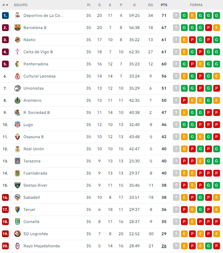223x253 pixels.
Task: Click the Cultural Leonesa club crest
Action: pyautogui.click(x=17, y=76)
